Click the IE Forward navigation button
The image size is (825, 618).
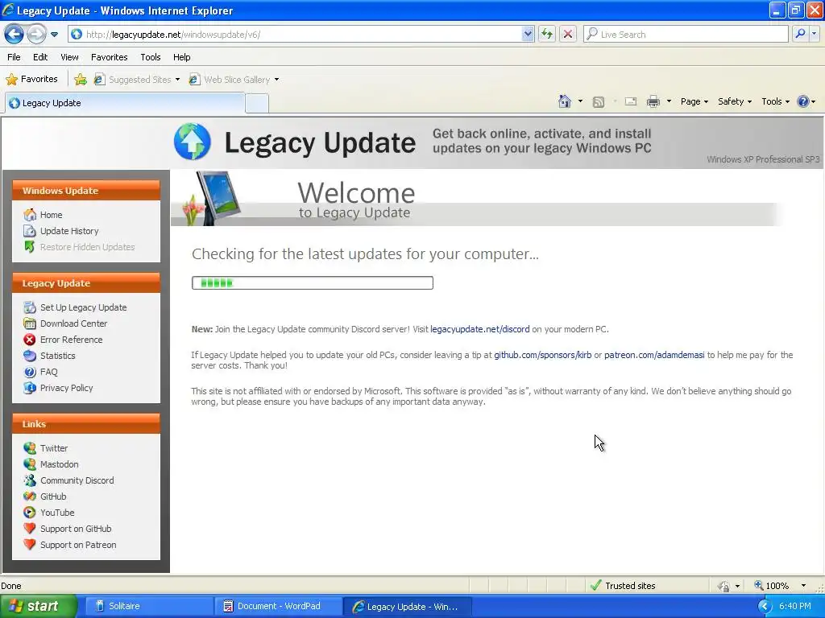pyautogui.click(x=35, y=34)
